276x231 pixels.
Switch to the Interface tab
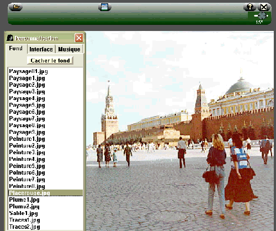click(41, 49)
